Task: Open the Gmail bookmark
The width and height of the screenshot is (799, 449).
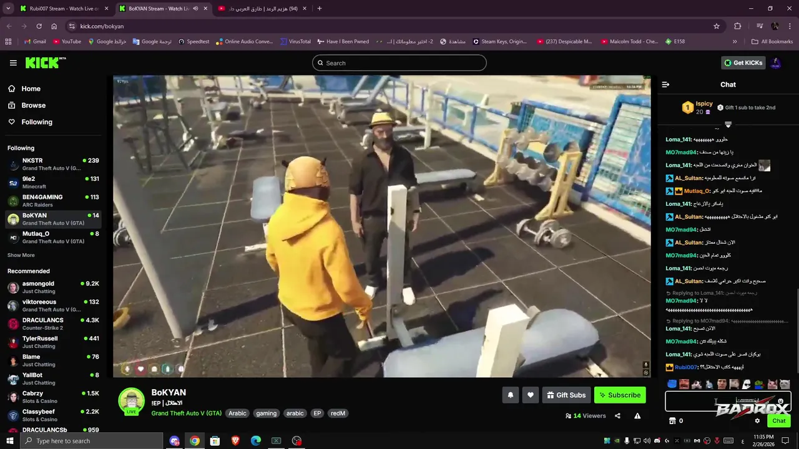Action: (x=35, y=42)
